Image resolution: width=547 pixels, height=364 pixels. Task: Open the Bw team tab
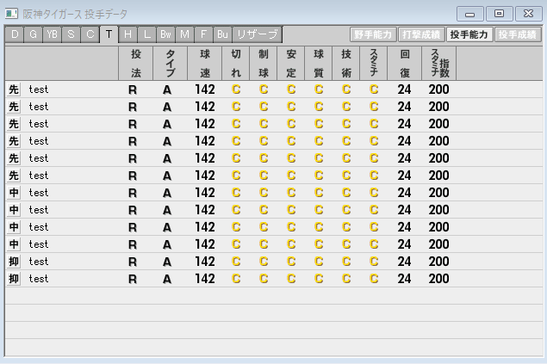click(x=165, y=34)
